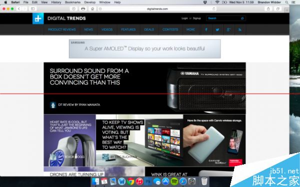Click the Brandon Widder user name in menu bar

coord(269,2)
